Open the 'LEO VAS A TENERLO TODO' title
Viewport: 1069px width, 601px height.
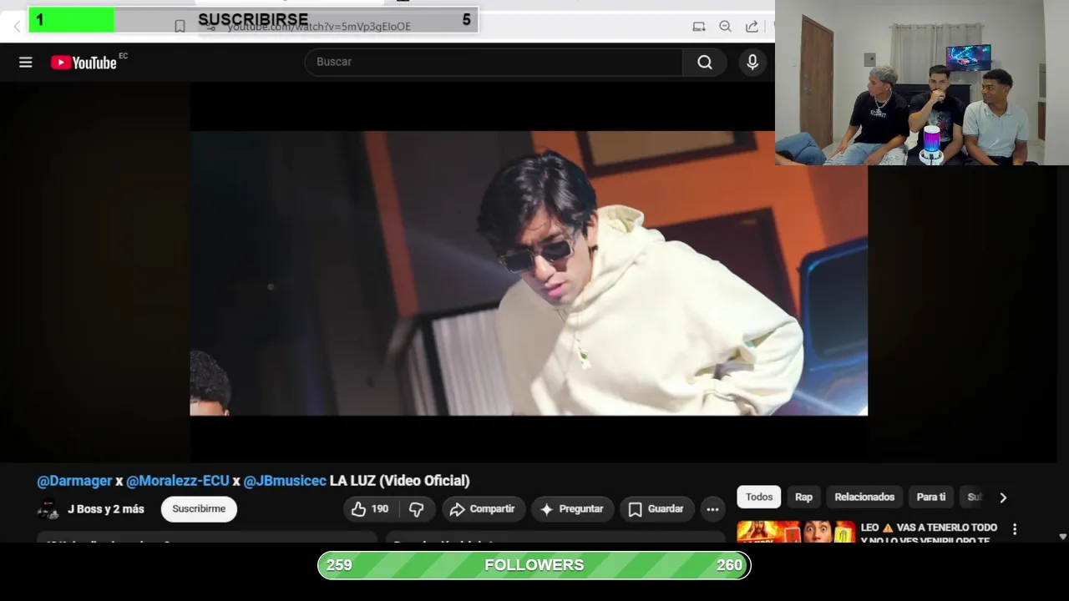[x=929, y=533]
